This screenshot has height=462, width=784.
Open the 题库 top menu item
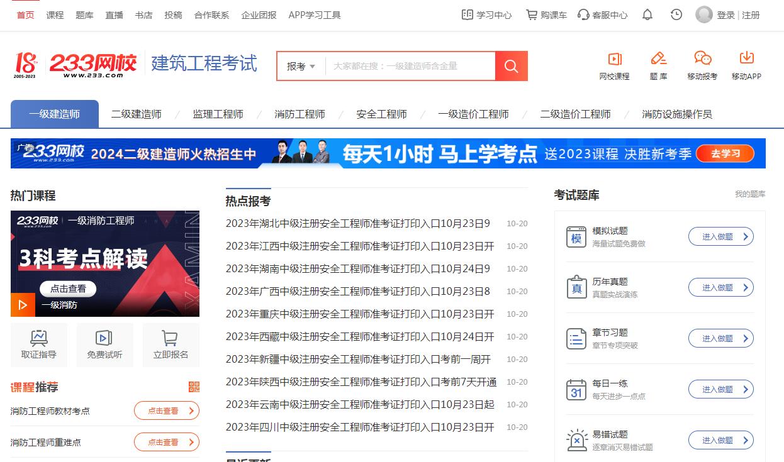[84, 14]
